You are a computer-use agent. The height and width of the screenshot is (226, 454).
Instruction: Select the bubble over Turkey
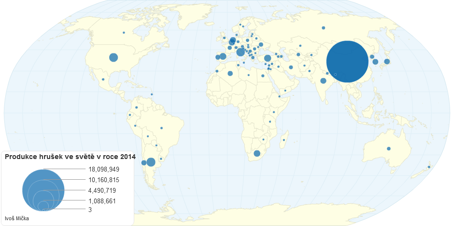point(268,58)
